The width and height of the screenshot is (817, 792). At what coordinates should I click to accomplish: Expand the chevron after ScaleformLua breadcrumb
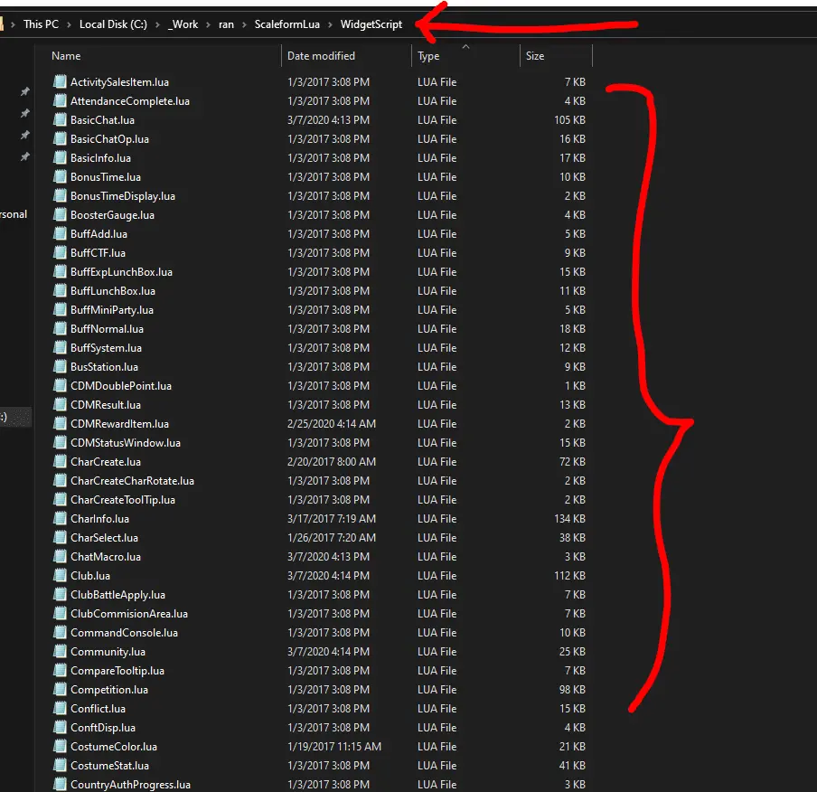[x=330, y=24]
